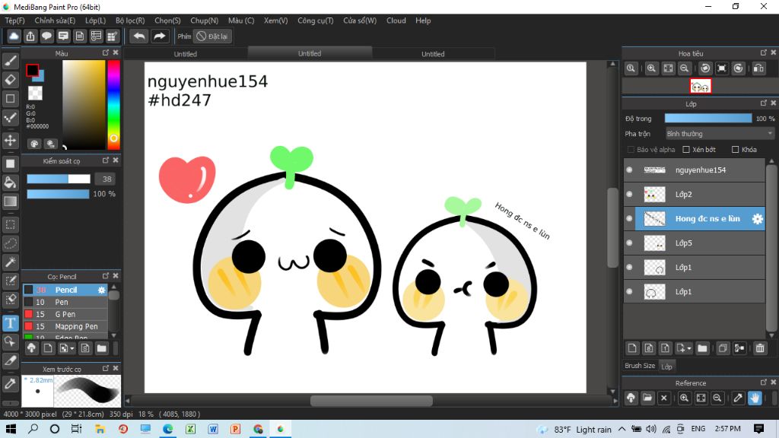779x438 pixels.
Task: Click the delete layer trash icon
Action: click(760, 348)
